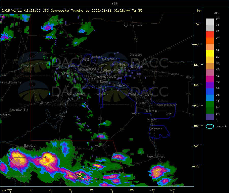Select the dark green 10 dBZ swatch
Screen dimensions: 229x193
pyautogui.click(x=210, y=111)
